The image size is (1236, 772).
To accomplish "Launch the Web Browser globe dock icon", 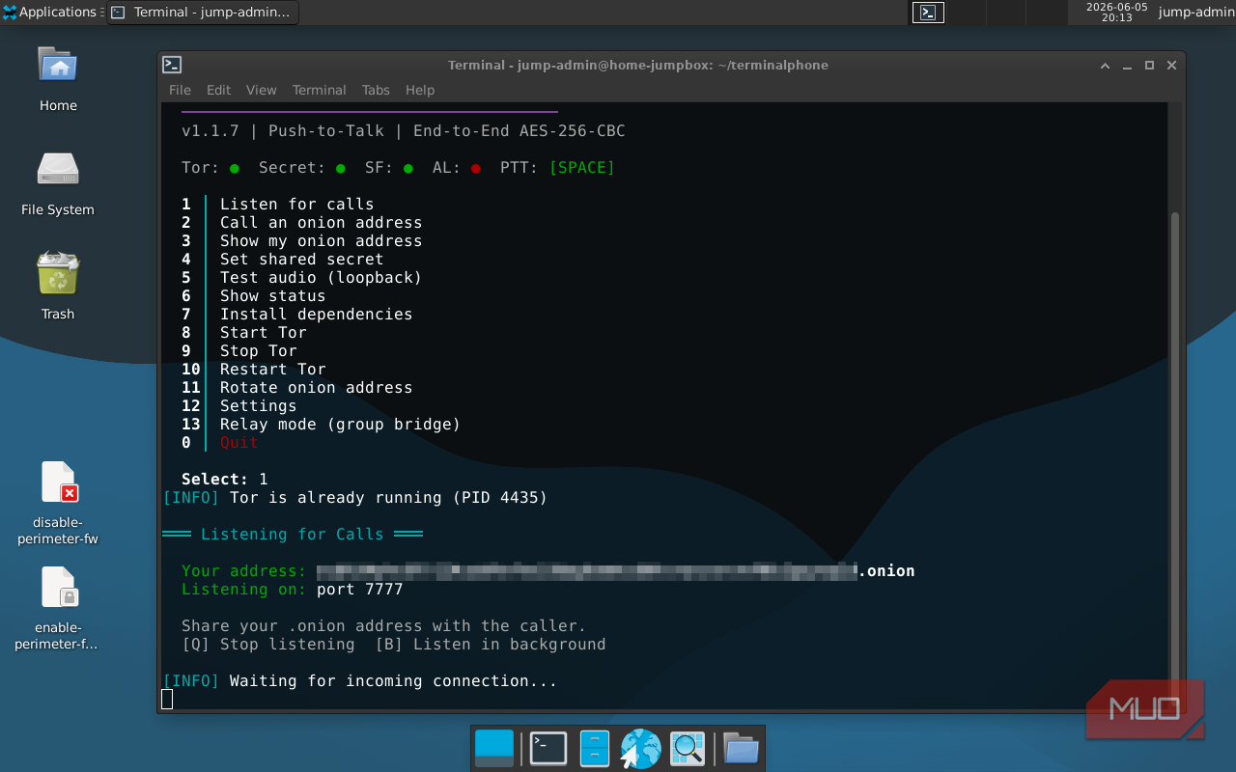I will pos(640,748).
